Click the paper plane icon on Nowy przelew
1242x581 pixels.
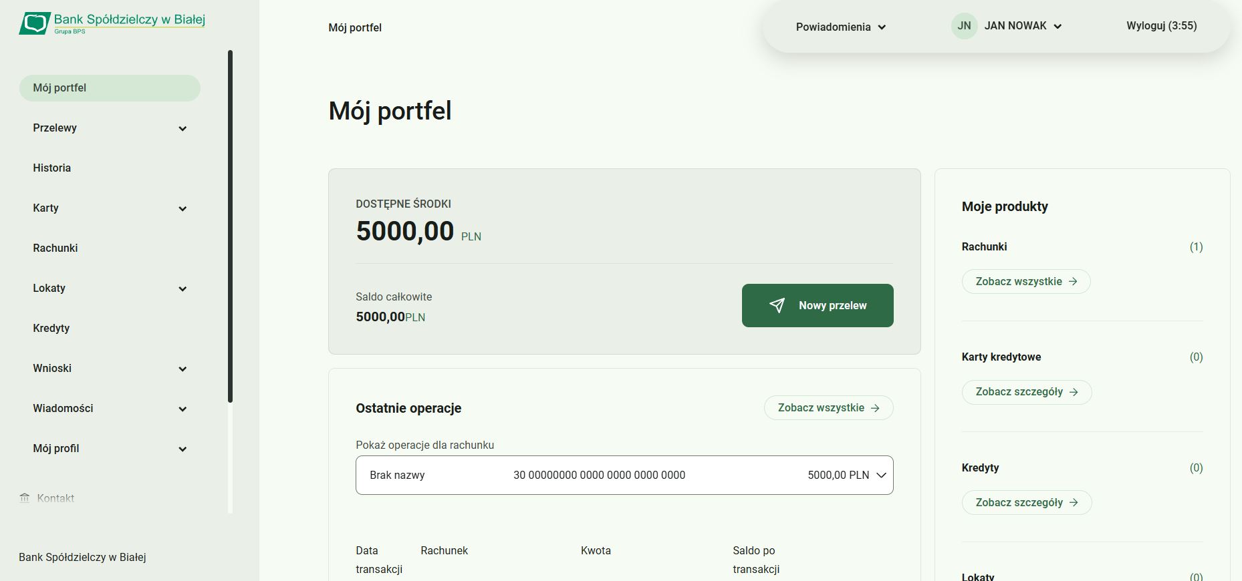click(777, 305)
